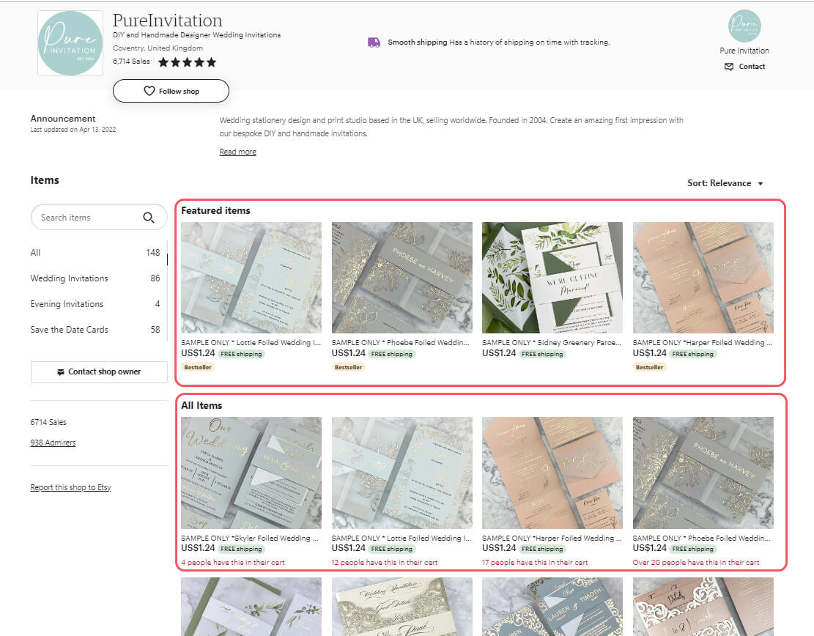Open the 938 Admirers link

click(53, 442)
